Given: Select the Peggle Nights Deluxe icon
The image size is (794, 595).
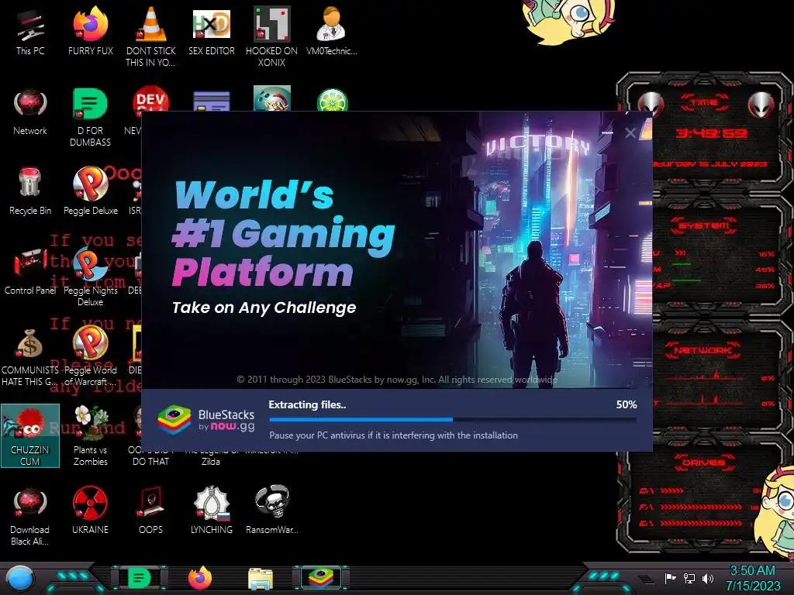Looking at the screenshot, I should (x=90, y=277).
